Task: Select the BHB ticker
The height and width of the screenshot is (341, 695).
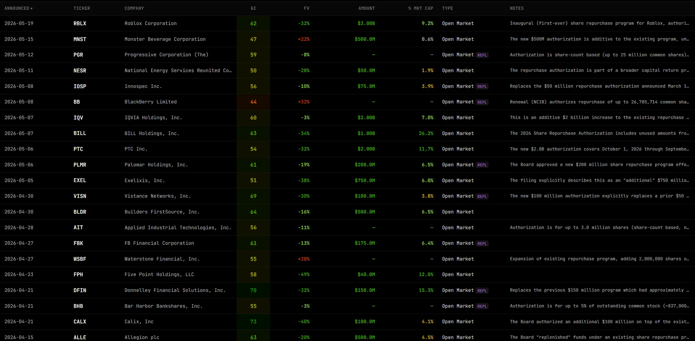Action: pyautogui.click(x=78, y=306)
